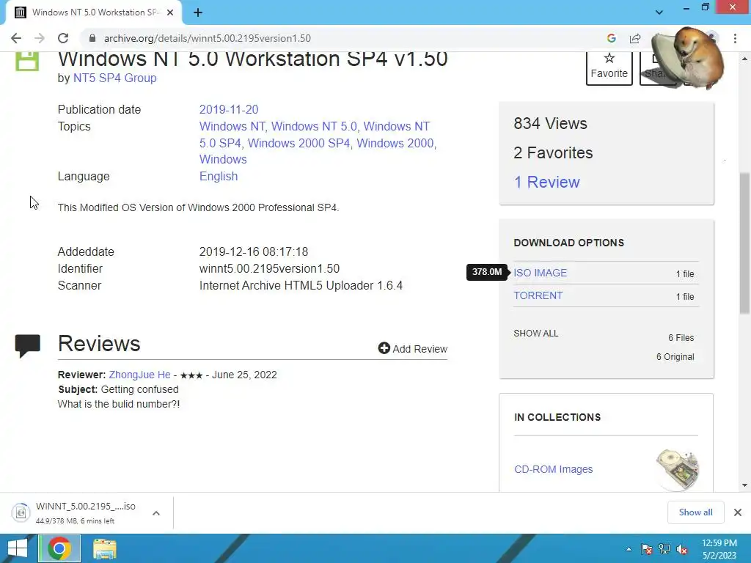Open the NT5 SP4 Group uploader link
Image resolution: width=751 pixels, height=563 pixels.
114,78
